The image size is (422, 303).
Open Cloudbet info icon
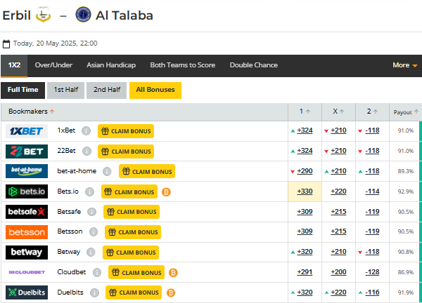tap(97, 273)
